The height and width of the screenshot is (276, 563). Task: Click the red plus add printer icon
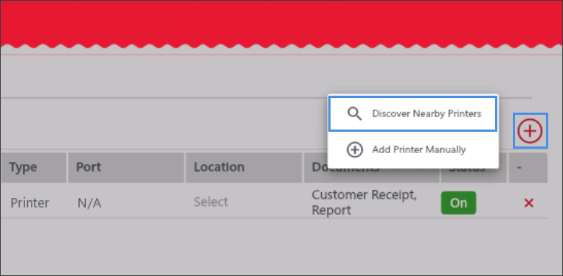(530, 131)
